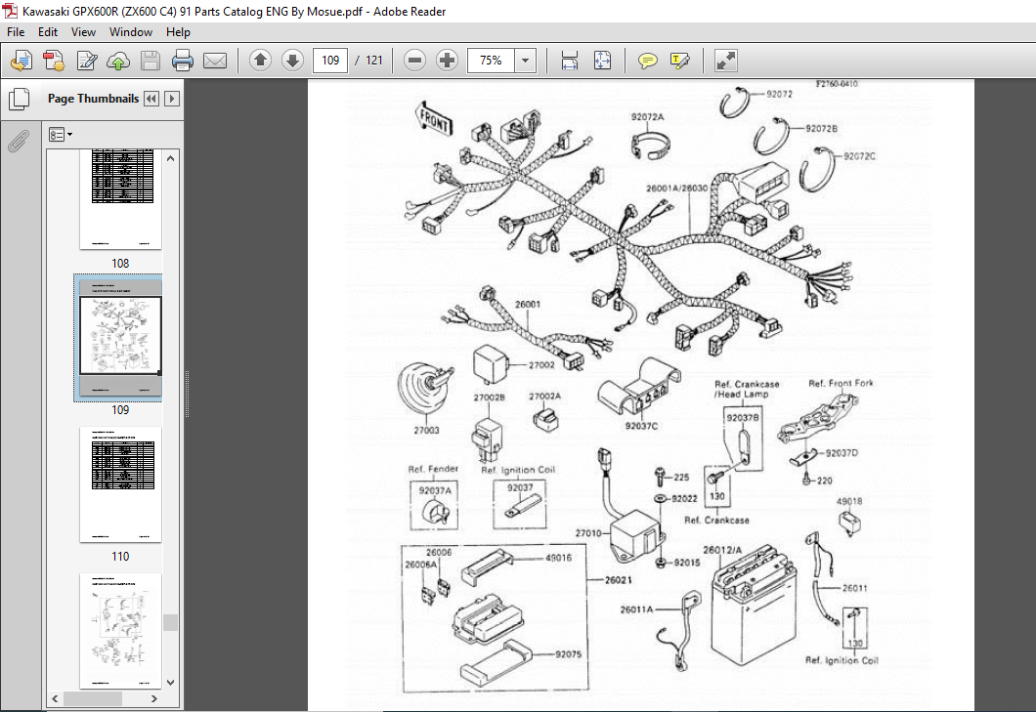Add a sticky note comment
The image size is (1036, 712).
[647, 61]
